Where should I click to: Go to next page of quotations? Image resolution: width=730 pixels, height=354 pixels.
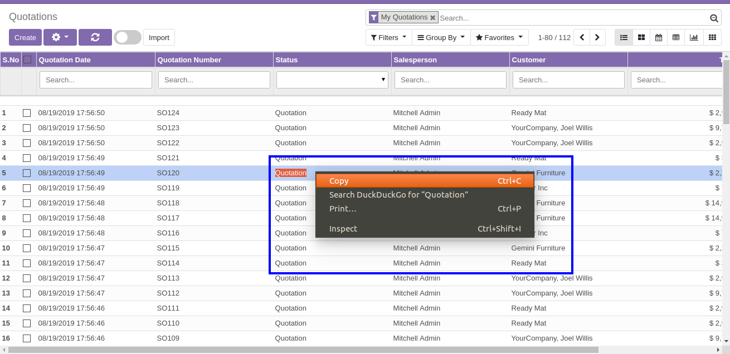[x=597, y=37]
